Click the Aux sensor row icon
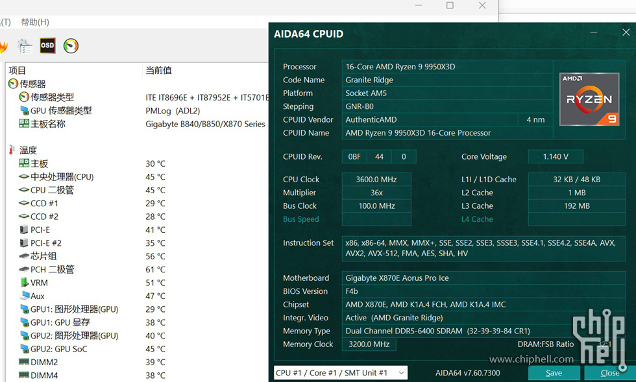This screenshot has width=636, height=382. (25, 295)
